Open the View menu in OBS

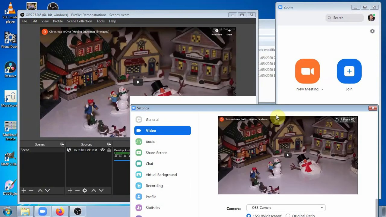45,21
